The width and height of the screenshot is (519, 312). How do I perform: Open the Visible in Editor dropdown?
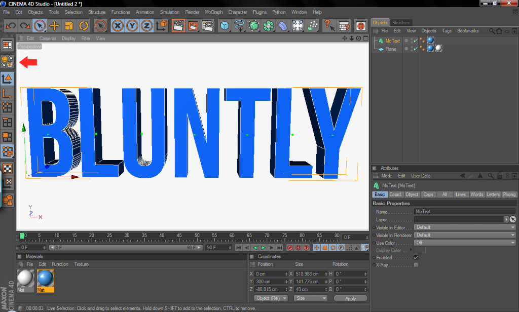click(465, 227)
